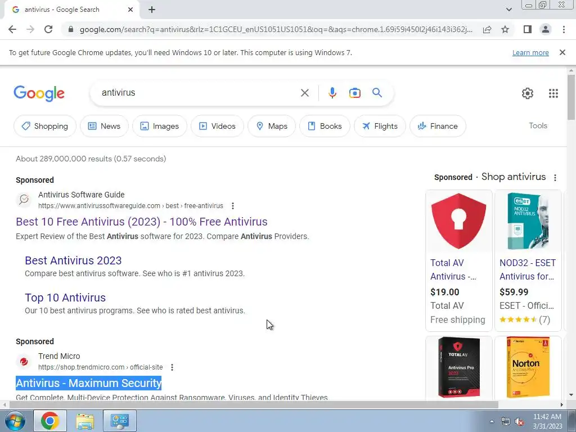The height and width of the screenshot is (432, 576).
Task: Open the tab search dropdown arrow
Action: pyautogui.click(x=508, y=10)
